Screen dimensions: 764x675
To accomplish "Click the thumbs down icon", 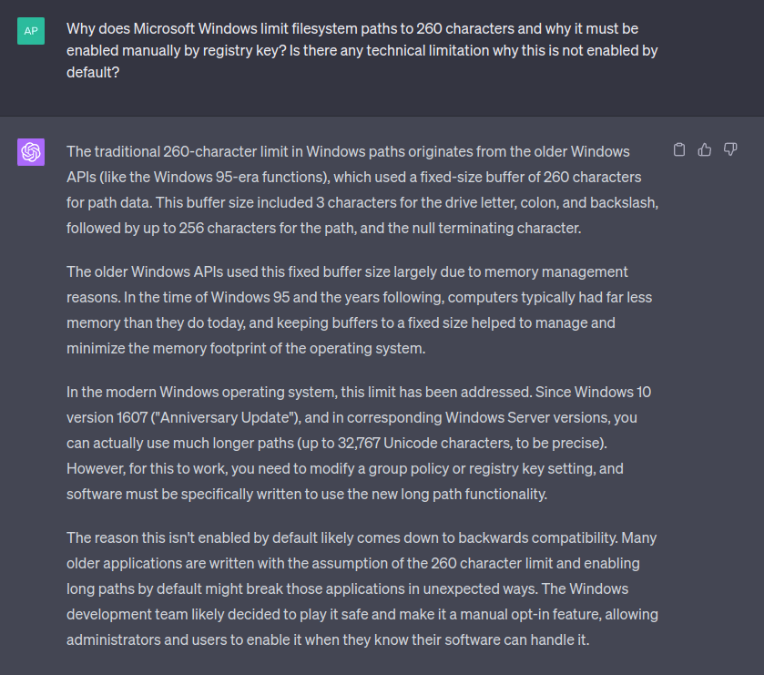I will [x=729, y=149].
